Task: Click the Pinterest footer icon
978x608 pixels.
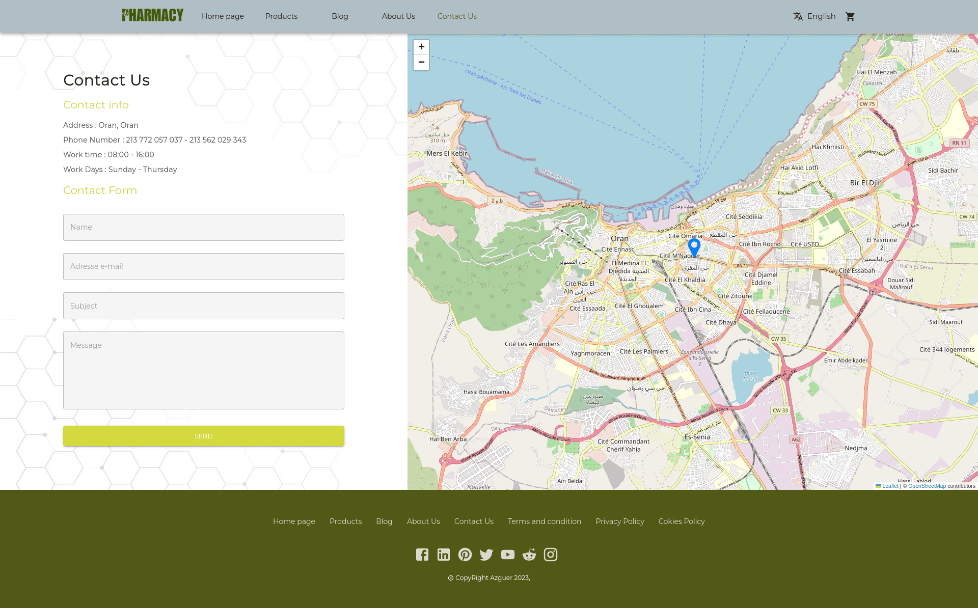Action: point(465,555)
